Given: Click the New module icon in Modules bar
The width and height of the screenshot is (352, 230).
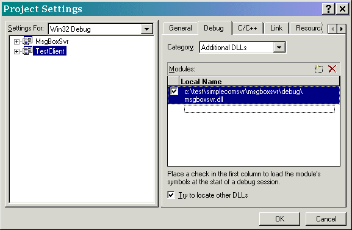Looking at the screenshot, I should click(x=318, y=69).
